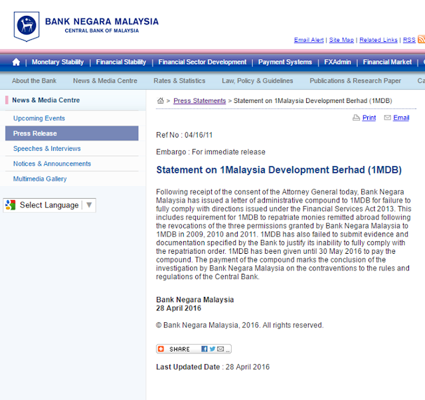This screenshot has height=400, width=425.
Task: Open Financial Sector Development menu
Action: point(203,62)
